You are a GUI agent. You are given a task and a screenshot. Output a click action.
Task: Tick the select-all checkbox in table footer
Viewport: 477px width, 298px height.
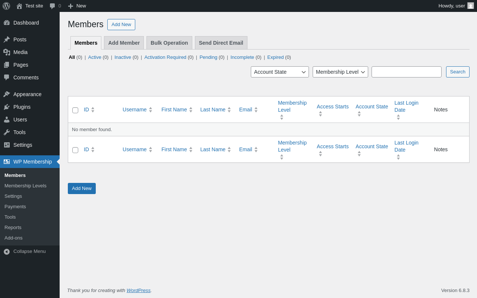(x=75, y=150)
